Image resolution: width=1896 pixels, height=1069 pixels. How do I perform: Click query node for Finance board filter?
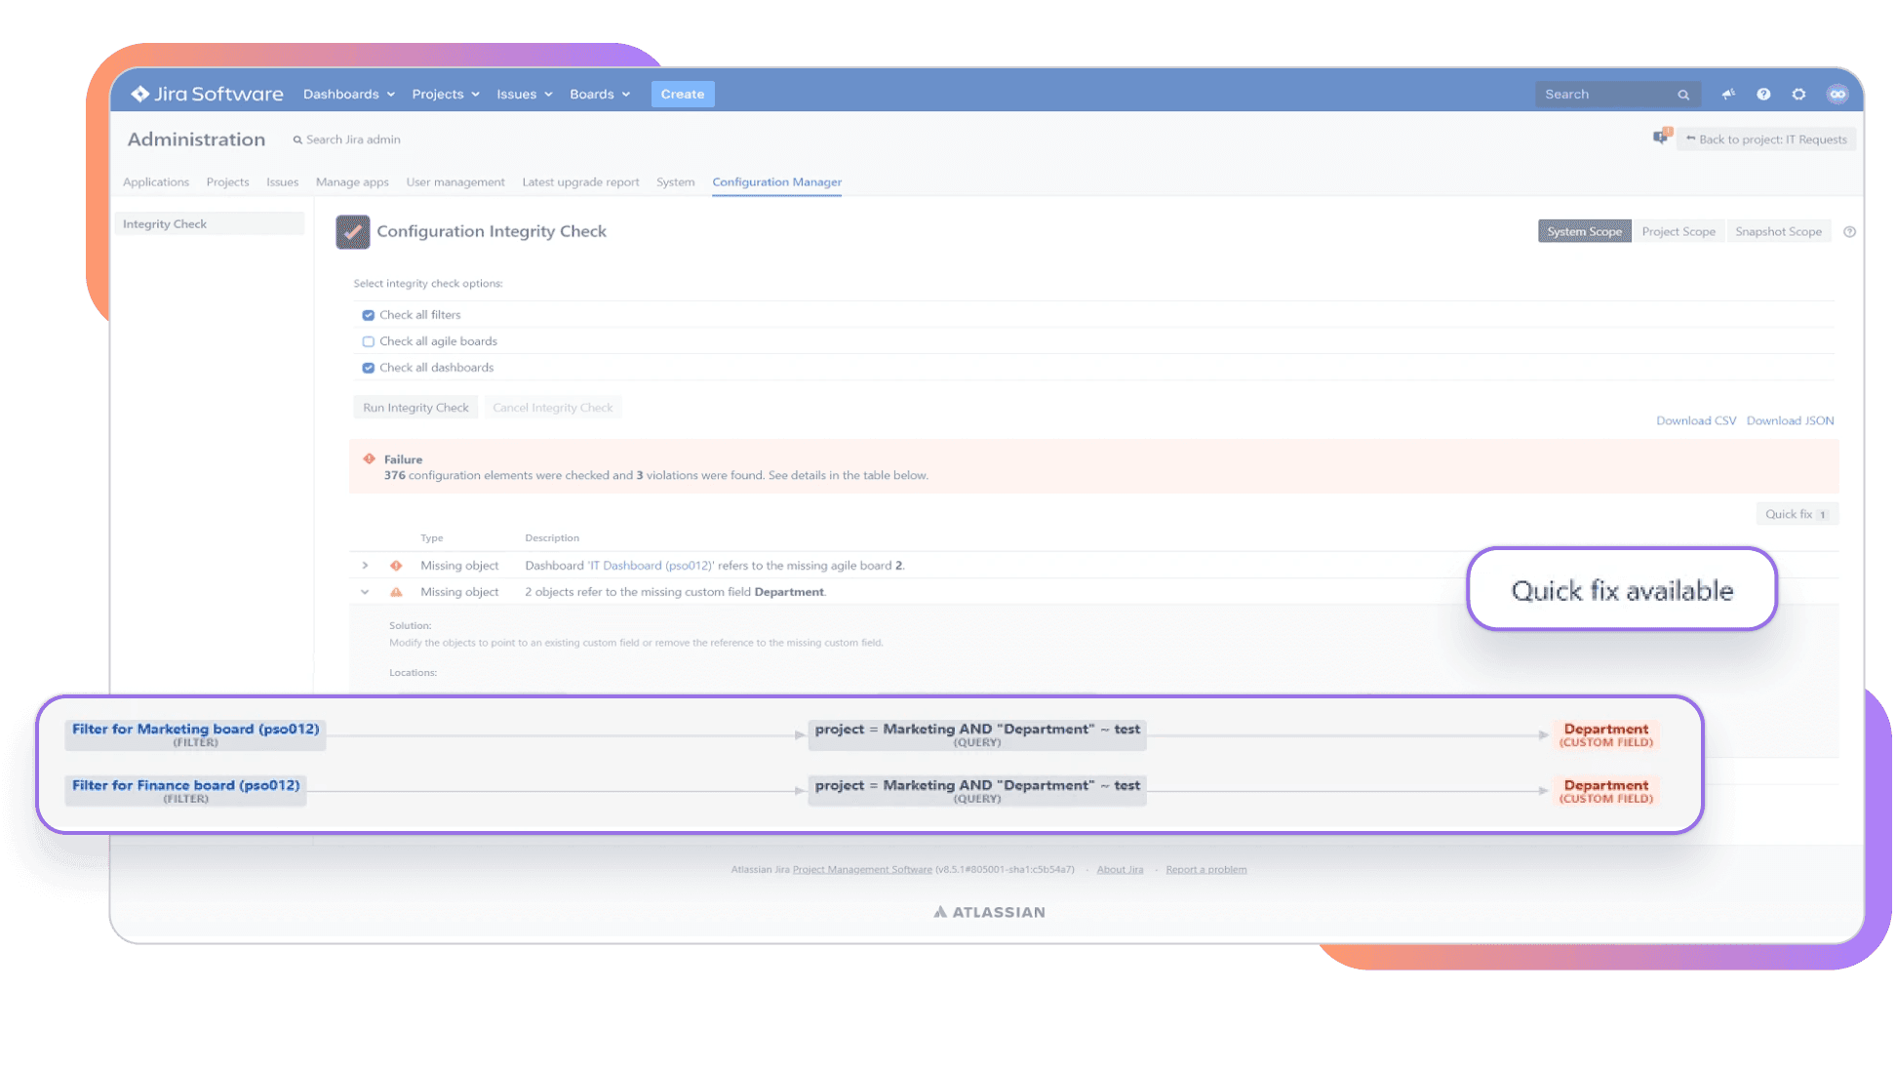pyautogui.click(x=977, y=791)
